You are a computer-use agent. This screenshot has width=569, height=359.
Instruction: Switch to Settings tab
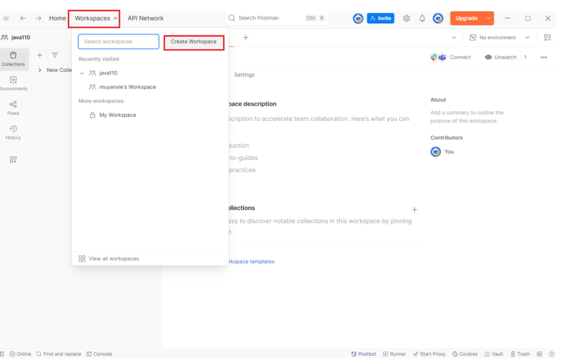point(244,75)
